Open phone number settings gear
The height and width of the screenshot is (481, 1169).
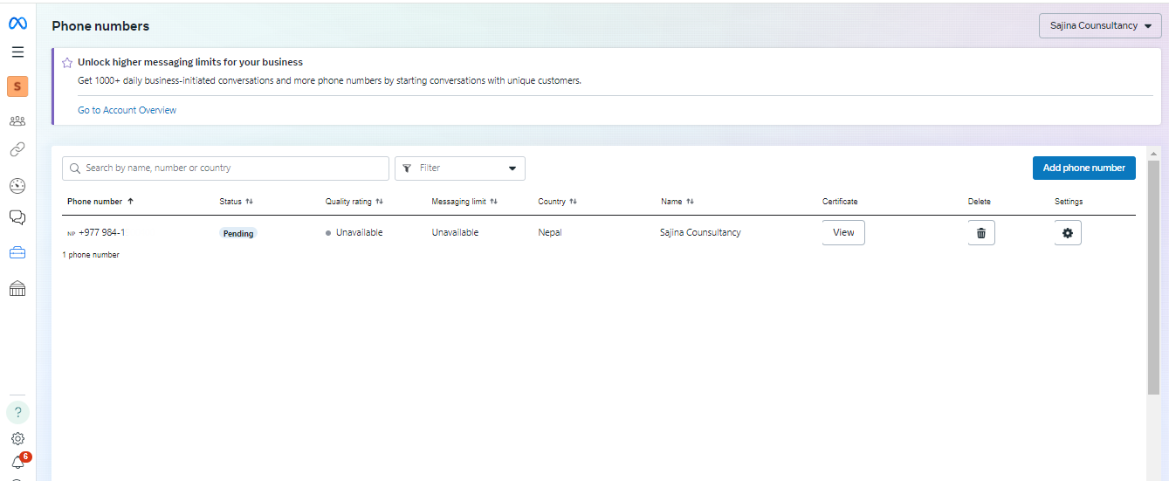(1067, 233)
